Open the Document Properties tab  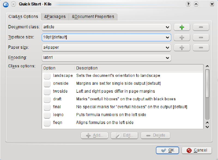[93, 17]
